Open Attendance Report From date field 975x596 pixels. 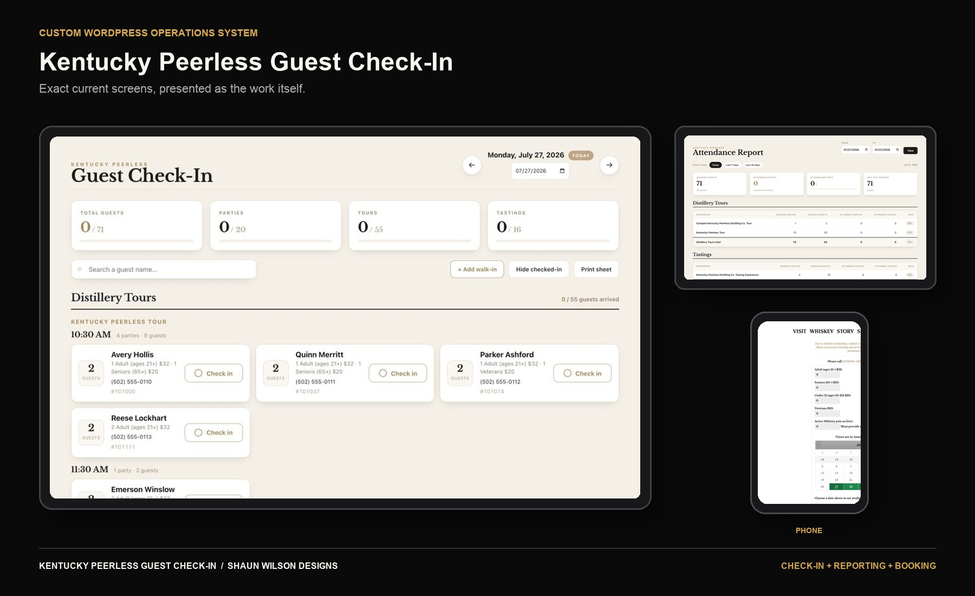click(x=855, y=150)
